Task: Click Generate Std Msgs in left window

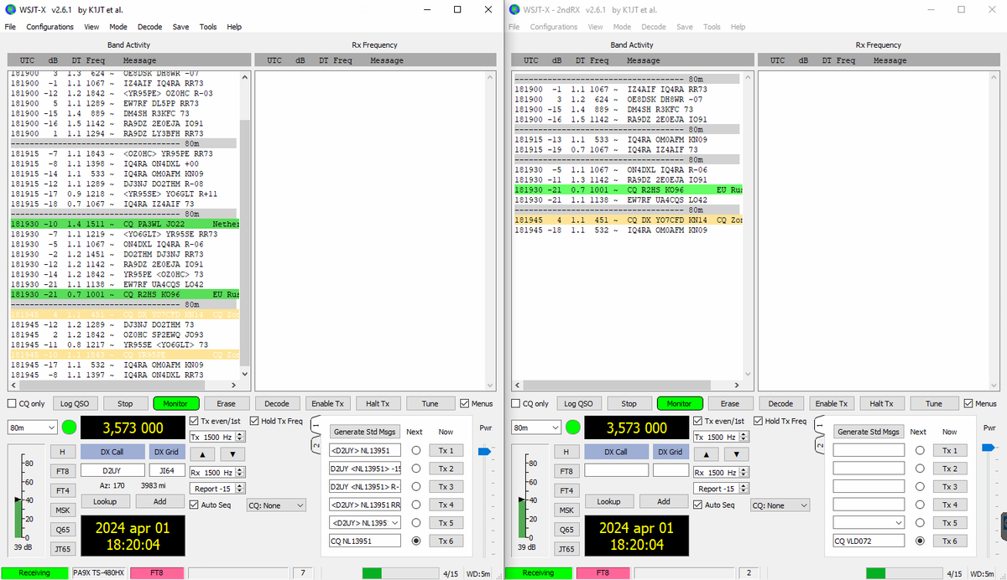Action: (365, 432)
